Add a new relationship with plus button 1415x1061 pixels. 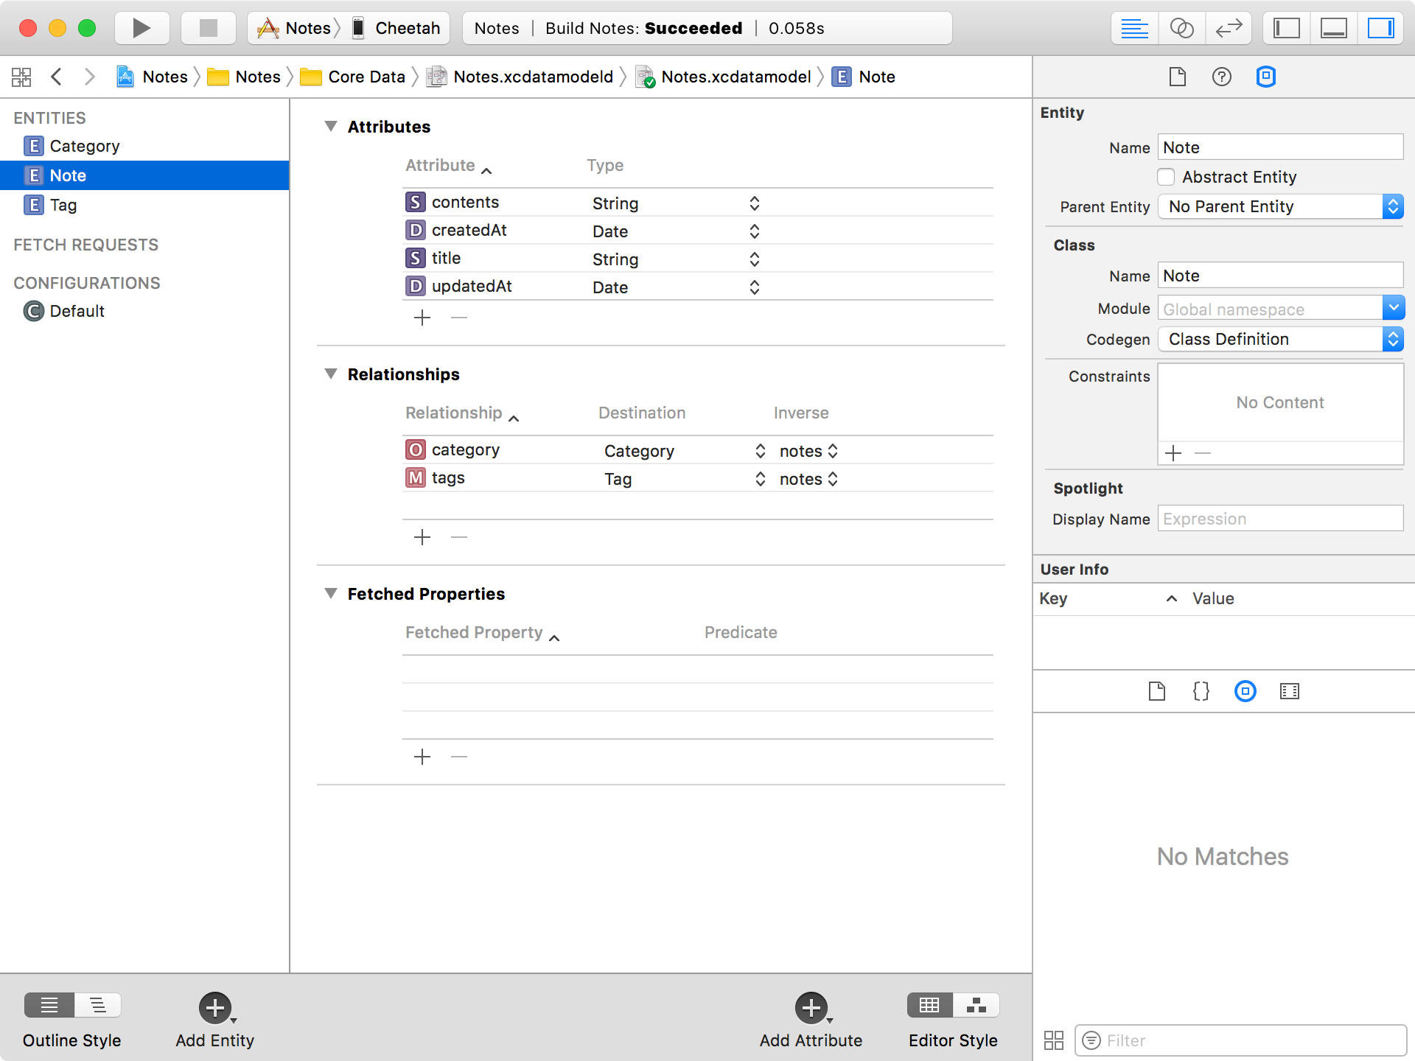coord(422,537)
